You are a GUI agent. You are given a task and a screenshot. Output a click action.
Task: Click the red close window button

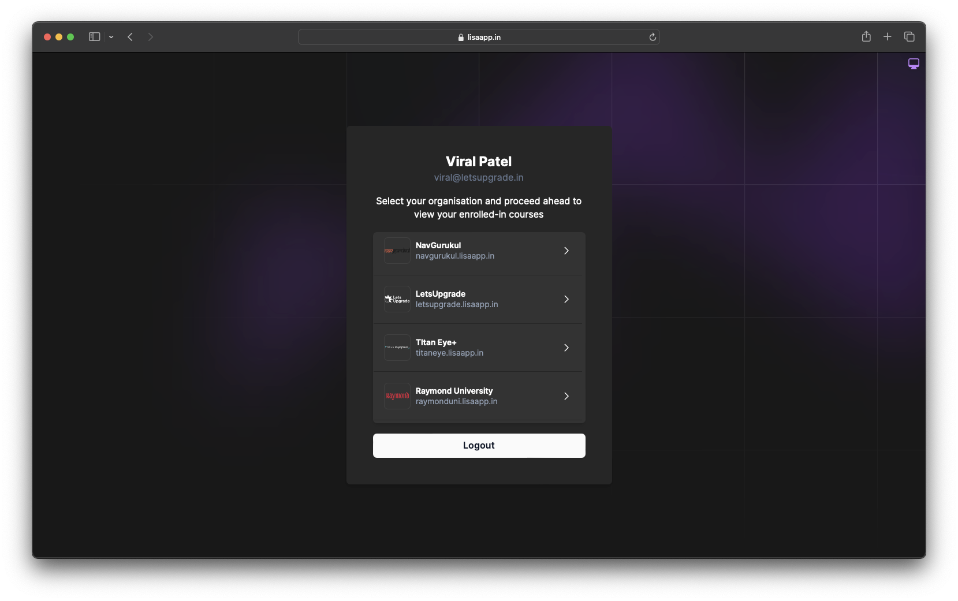[x=47, y=37]
